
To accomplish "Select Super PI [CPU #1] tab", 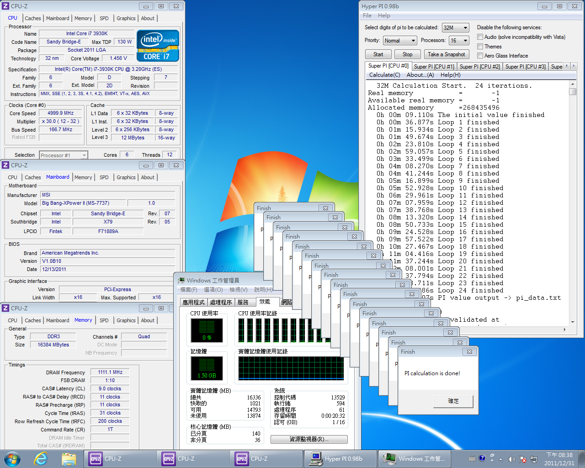I will (x=434, y=67).
